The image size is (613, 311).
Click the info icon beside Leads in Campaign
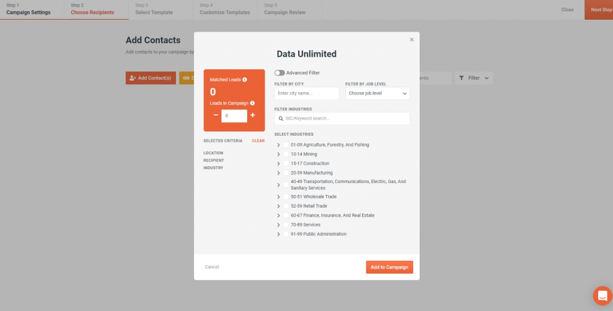click(252, 103)
